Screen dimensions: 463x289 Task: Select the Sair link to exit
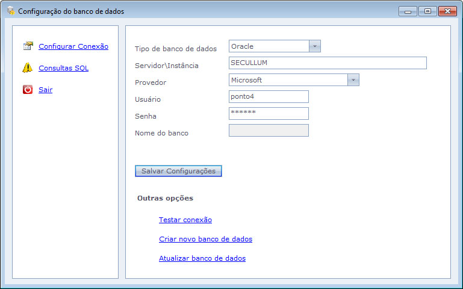tap(45, 90)
